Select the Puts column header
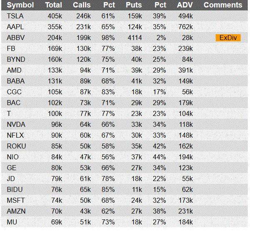The height and width of the screenshot is (234, 254). point(134,5)
